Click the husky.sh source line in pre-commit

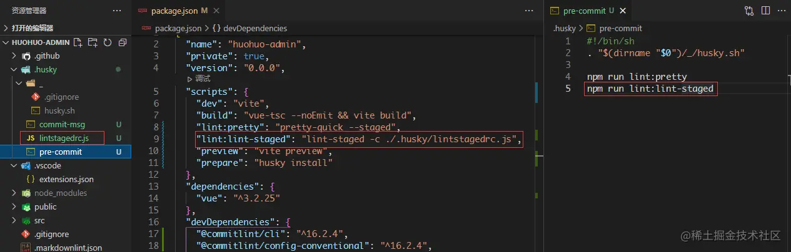pyautogui.click(x=665, y=53)
